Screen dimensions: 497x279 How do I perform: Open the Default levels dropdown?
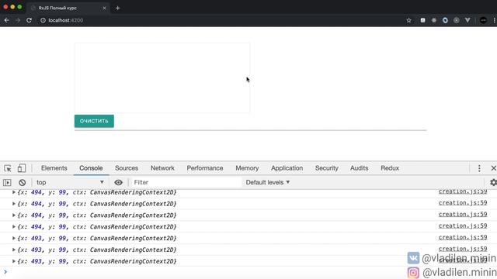[x=267, y=183]
